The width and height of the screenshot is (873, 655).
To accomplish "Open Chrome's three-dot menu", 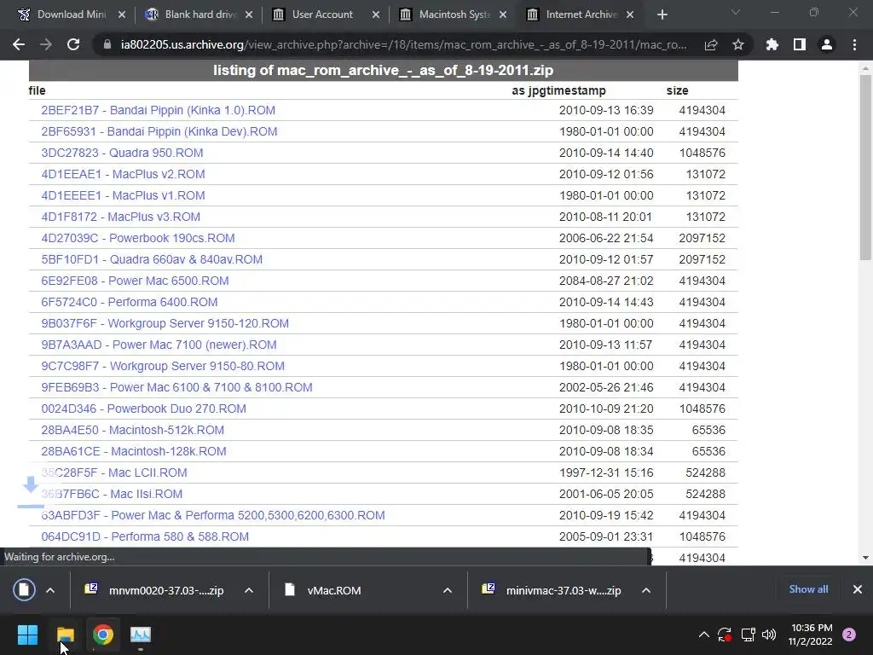I will click(x=854, y=44).
